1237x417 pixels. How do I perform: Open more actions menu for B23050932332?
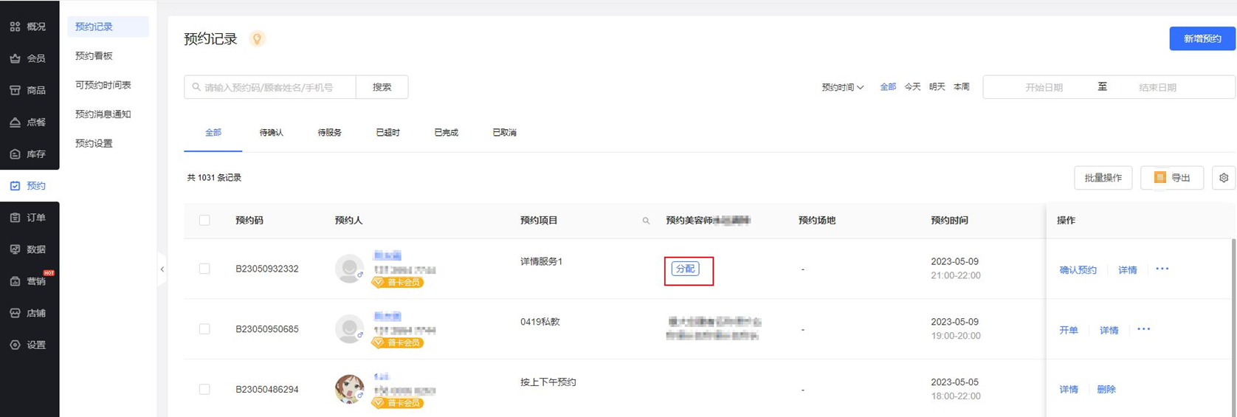(x=1162, y=269)
